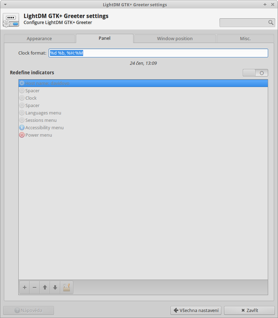Select the 'Sessions menu' row
The image size is (278, 318).
coord(143,120)
